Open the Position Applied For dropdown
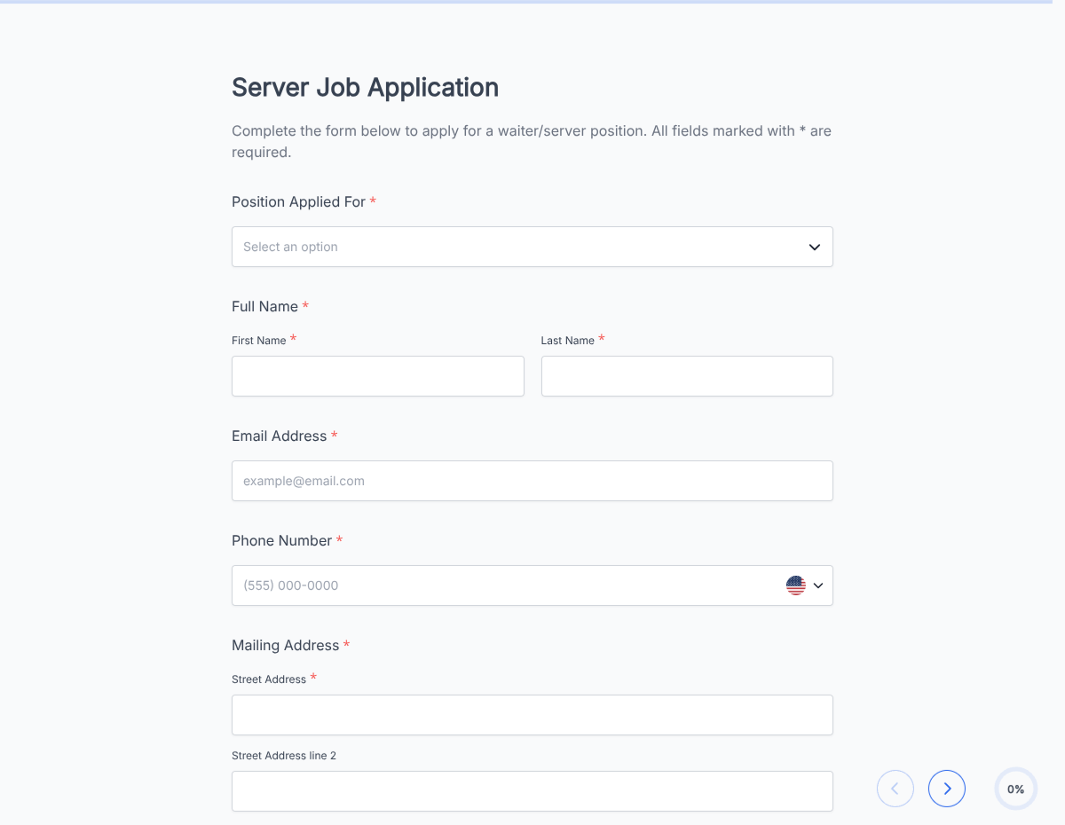The image size is (1065, 825). click(532, 247)
